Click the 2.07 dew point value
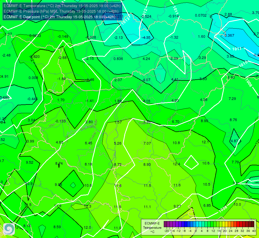 point(118,80)
